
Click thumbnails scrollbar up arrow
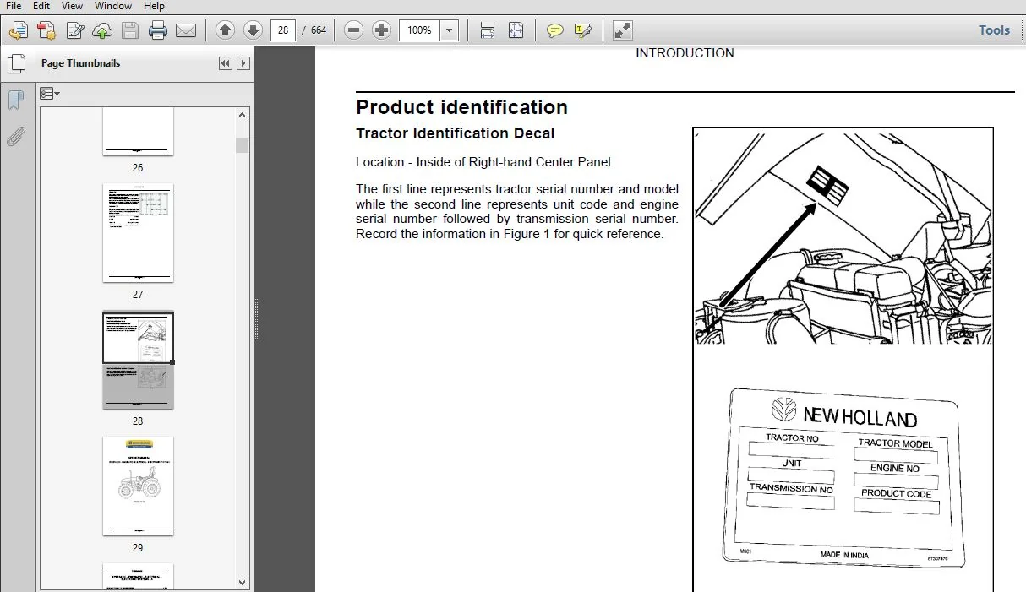(243, 116)
